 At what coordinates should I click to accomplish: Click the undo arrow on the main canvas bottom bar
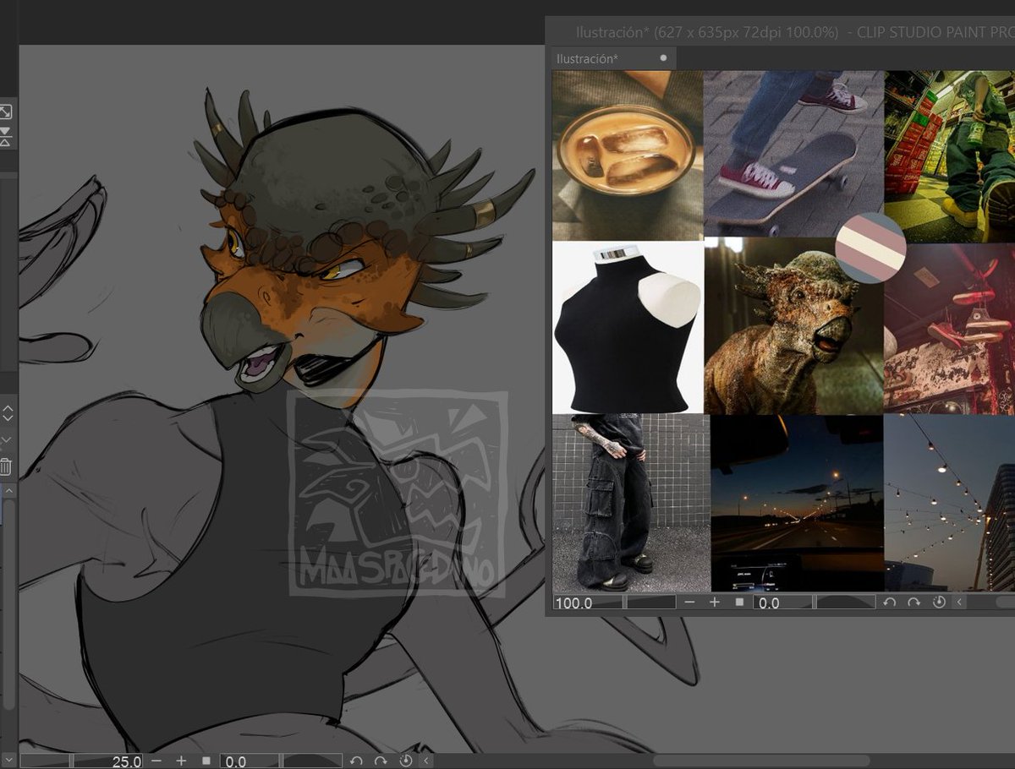pyautogui.click(x=356, y=760)
